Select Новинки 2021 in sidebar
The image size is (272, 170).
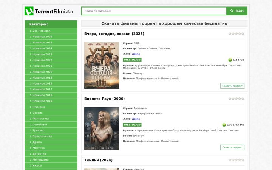(x=51, y=66)
